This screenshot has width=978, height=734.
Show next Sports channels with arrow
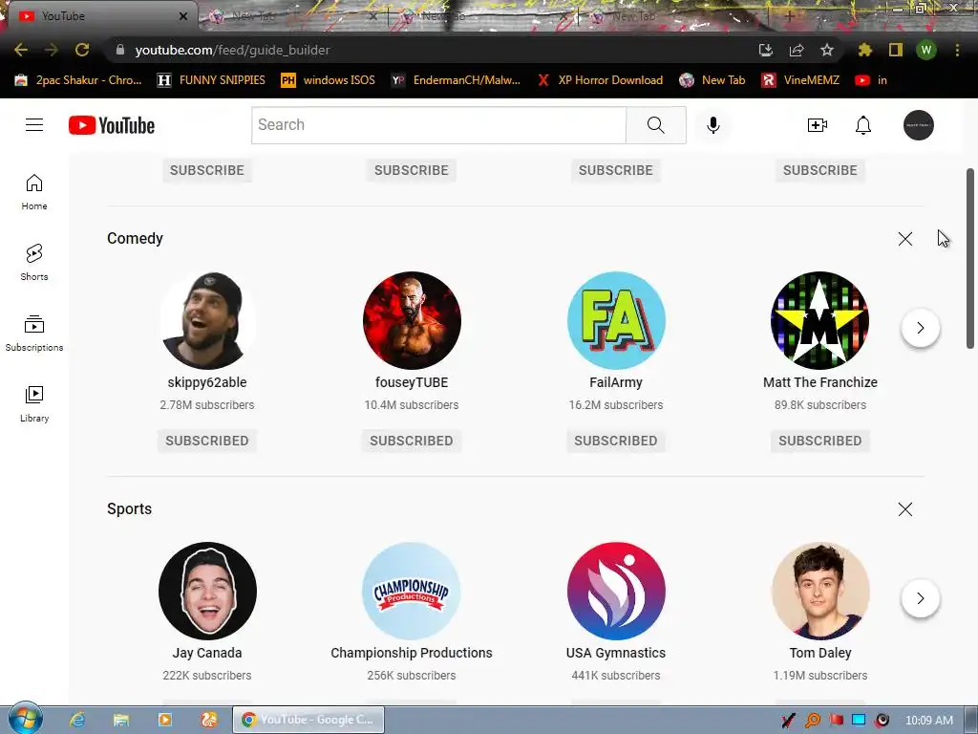coord(921,598)
